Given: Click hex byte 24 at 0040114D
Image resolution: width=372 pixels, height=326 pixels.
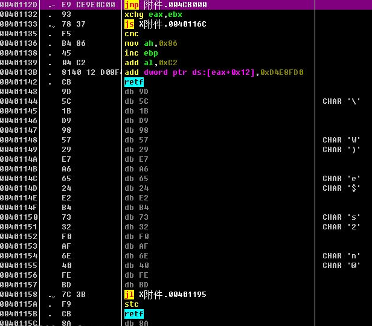Looking at the screenshot, I should click(x=66, y=188).
